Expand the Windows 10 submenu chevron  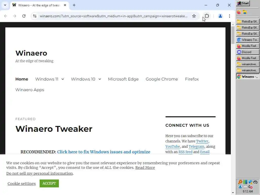tap(100, 79)
